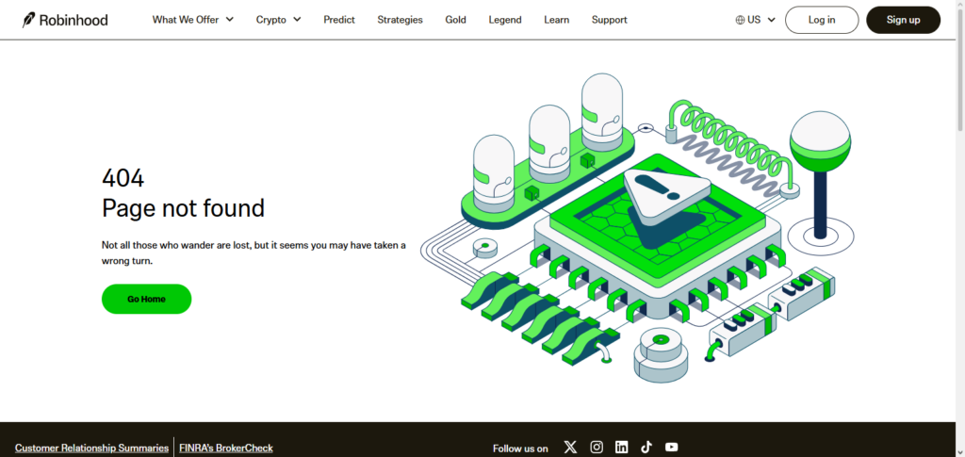Image resolution: width=965 pixels, height=457 pixels.
Task: Select Gold in the navigation bar
Action: pyautogui.click(x=455, y=20)
